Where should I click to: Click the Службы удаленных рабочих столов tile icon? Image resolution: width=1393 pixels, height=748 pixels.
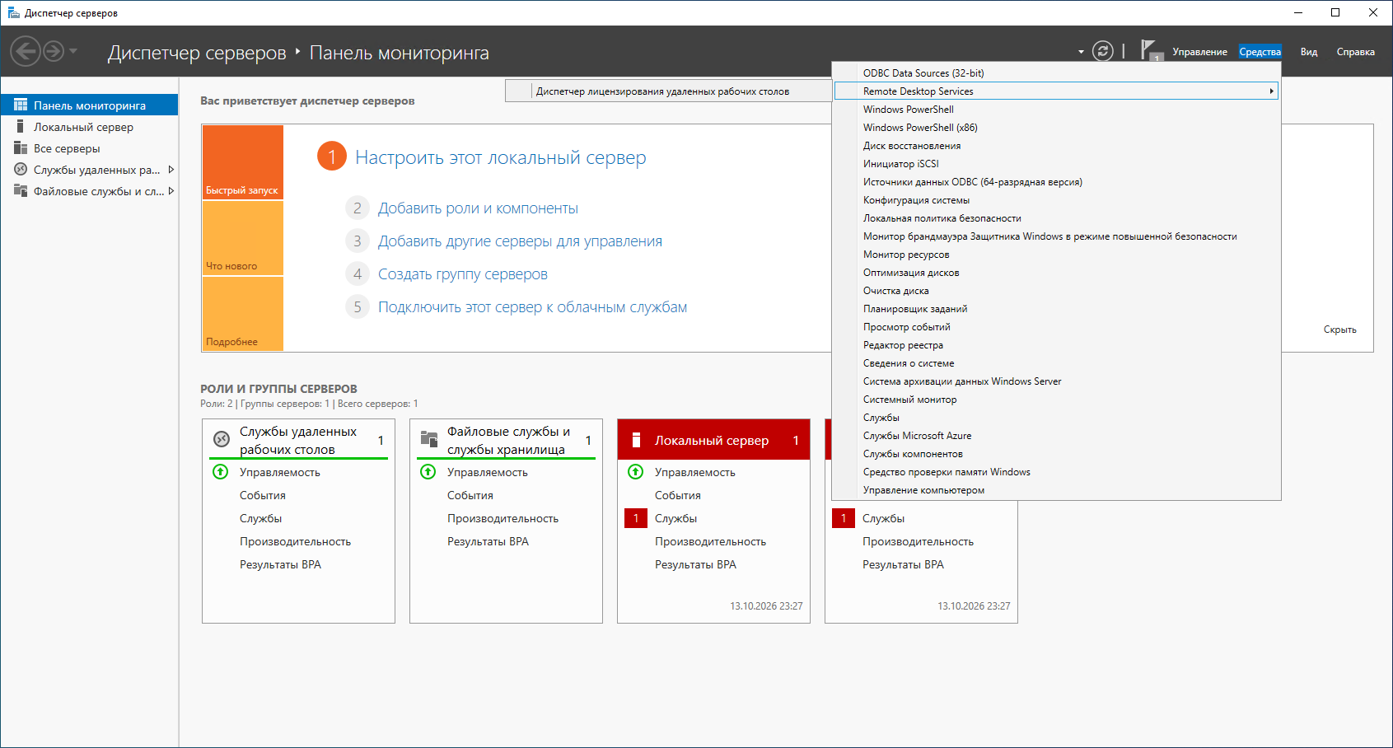point(221,439)
